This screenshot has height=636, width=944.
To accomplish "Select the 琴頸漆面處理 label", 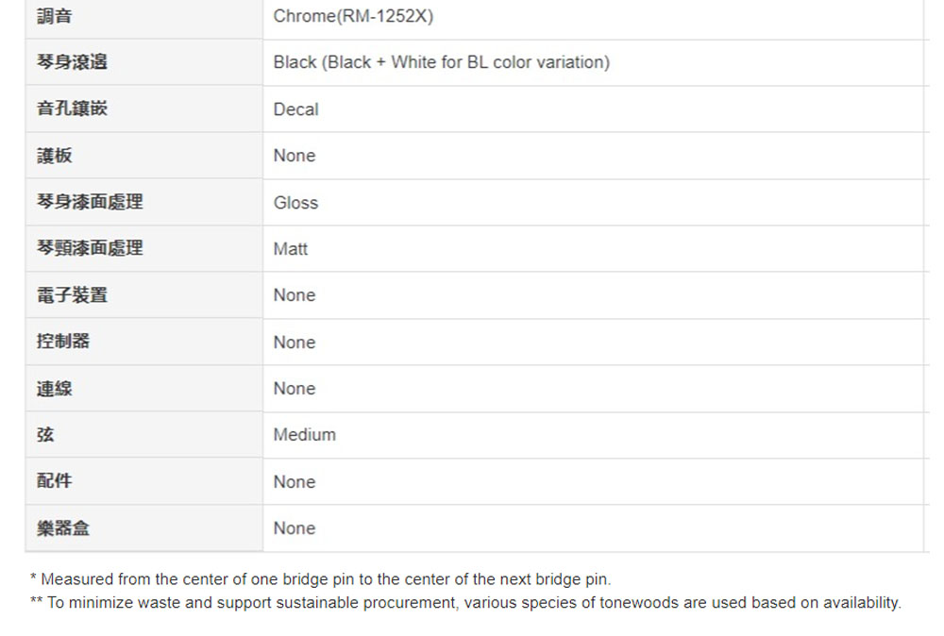I will coord(90,248).
